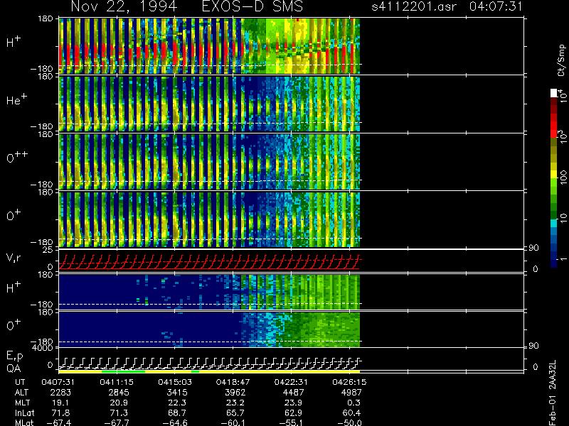Image resolution: width=569 pixels, height=426 pixels.
Task: Click the "He+" panel label
Action: pyautogui.click(x=16, y=99)
